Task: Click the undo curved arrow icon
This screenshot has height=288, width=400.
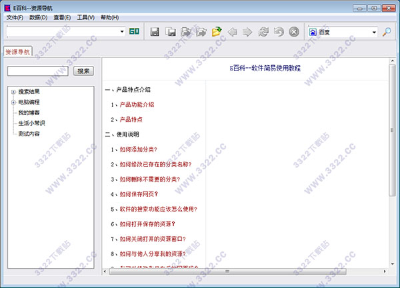Action: pos(279,32)
